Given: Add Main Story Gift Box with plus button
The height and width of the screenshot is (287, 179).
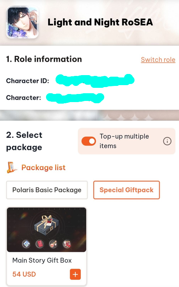Looking at the screenshot, I should (76, 274).
